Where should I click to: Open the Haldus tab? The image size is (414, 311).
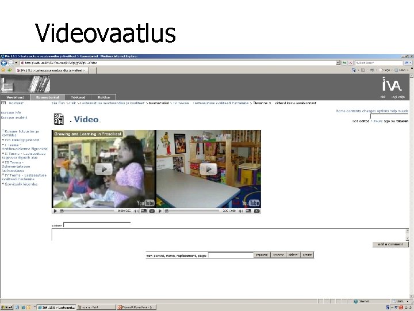pos(103,97)
